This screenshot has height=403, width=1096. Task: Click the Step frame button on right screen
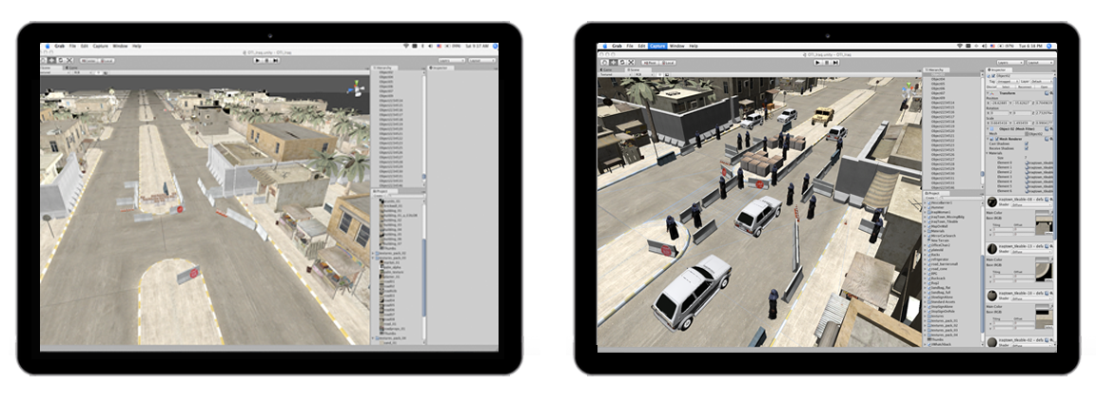click(834, 61)
